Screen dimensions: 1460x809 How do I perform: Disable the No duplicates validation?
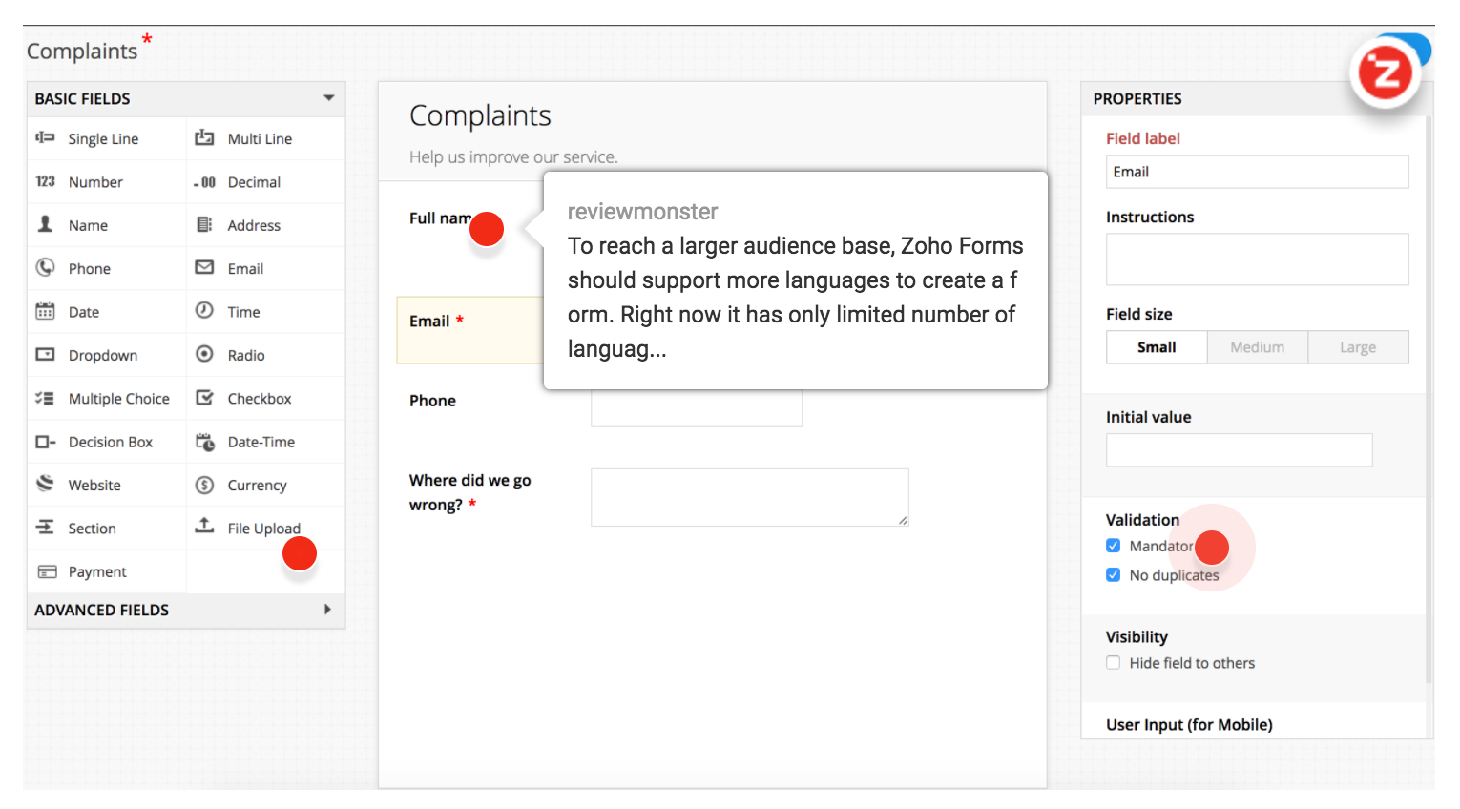1113,574
